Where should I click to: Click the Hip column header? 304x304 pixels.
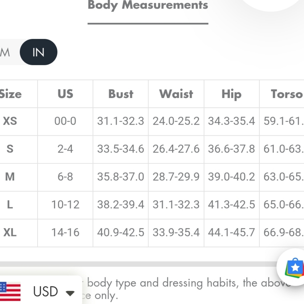click(x=231, y=94)
